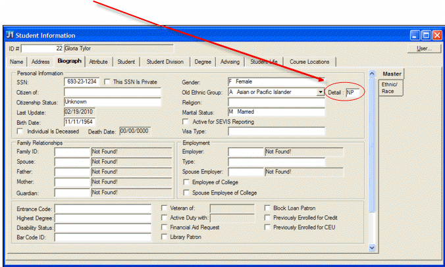Click the Religion field
This screenshot has width=445, height=267.
276,103
